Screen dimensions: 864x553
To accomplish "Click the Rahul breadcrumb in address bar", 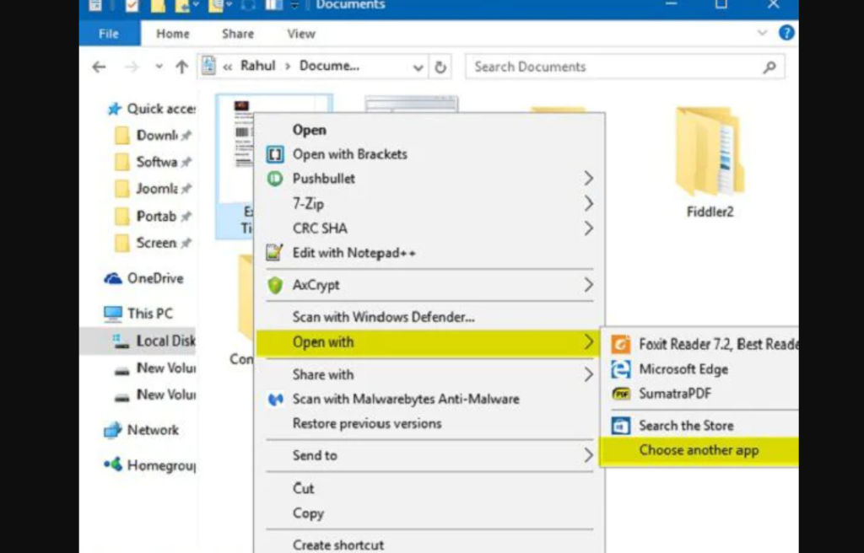I will pyautogui.click(x=258, y=67).
